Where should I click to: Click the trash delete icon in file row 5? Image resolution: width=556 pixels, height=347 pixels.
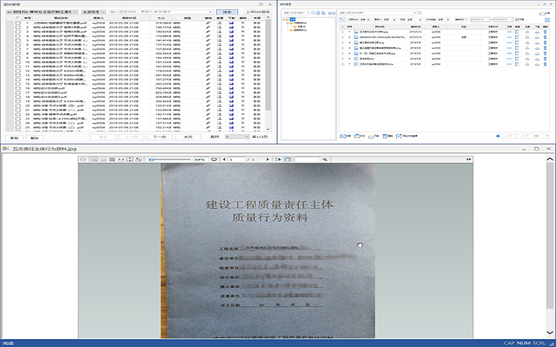point(546,53)
